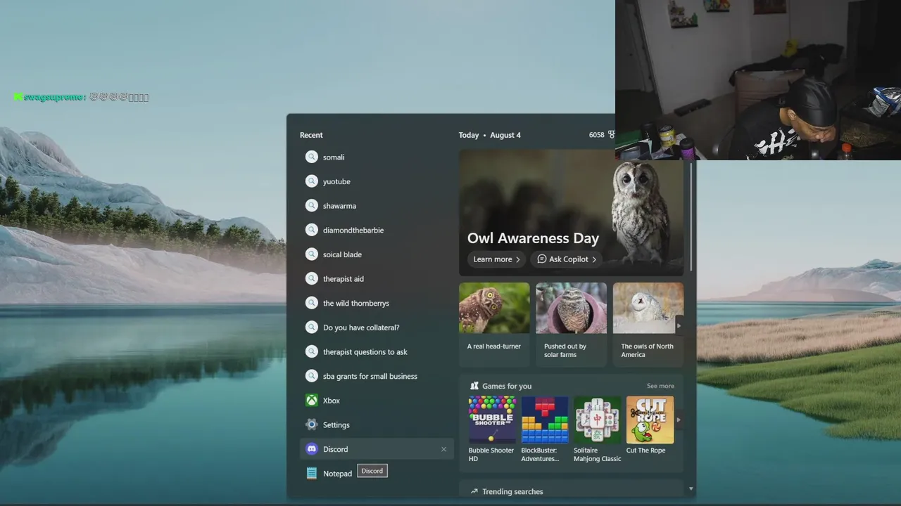Open the 'Pushed out by solar farms' card
This screenshot has height=506, width=901.
click(x=571, y=324)
